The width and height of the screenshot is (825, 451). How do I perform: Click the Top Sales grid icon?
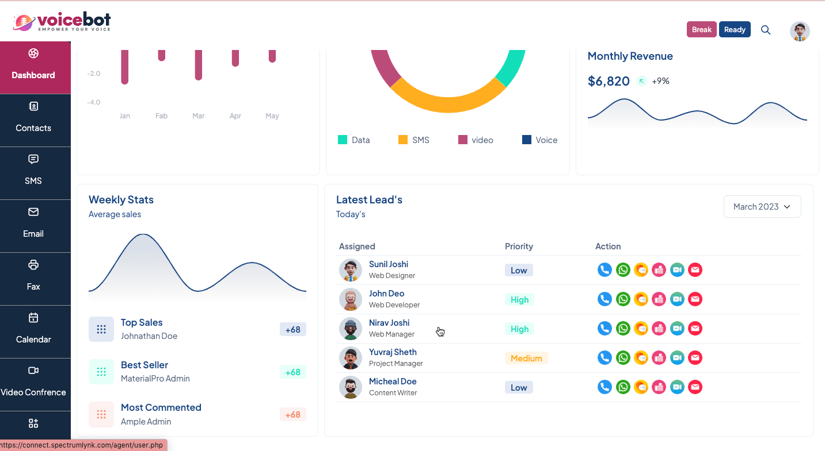tap(101, 329)
